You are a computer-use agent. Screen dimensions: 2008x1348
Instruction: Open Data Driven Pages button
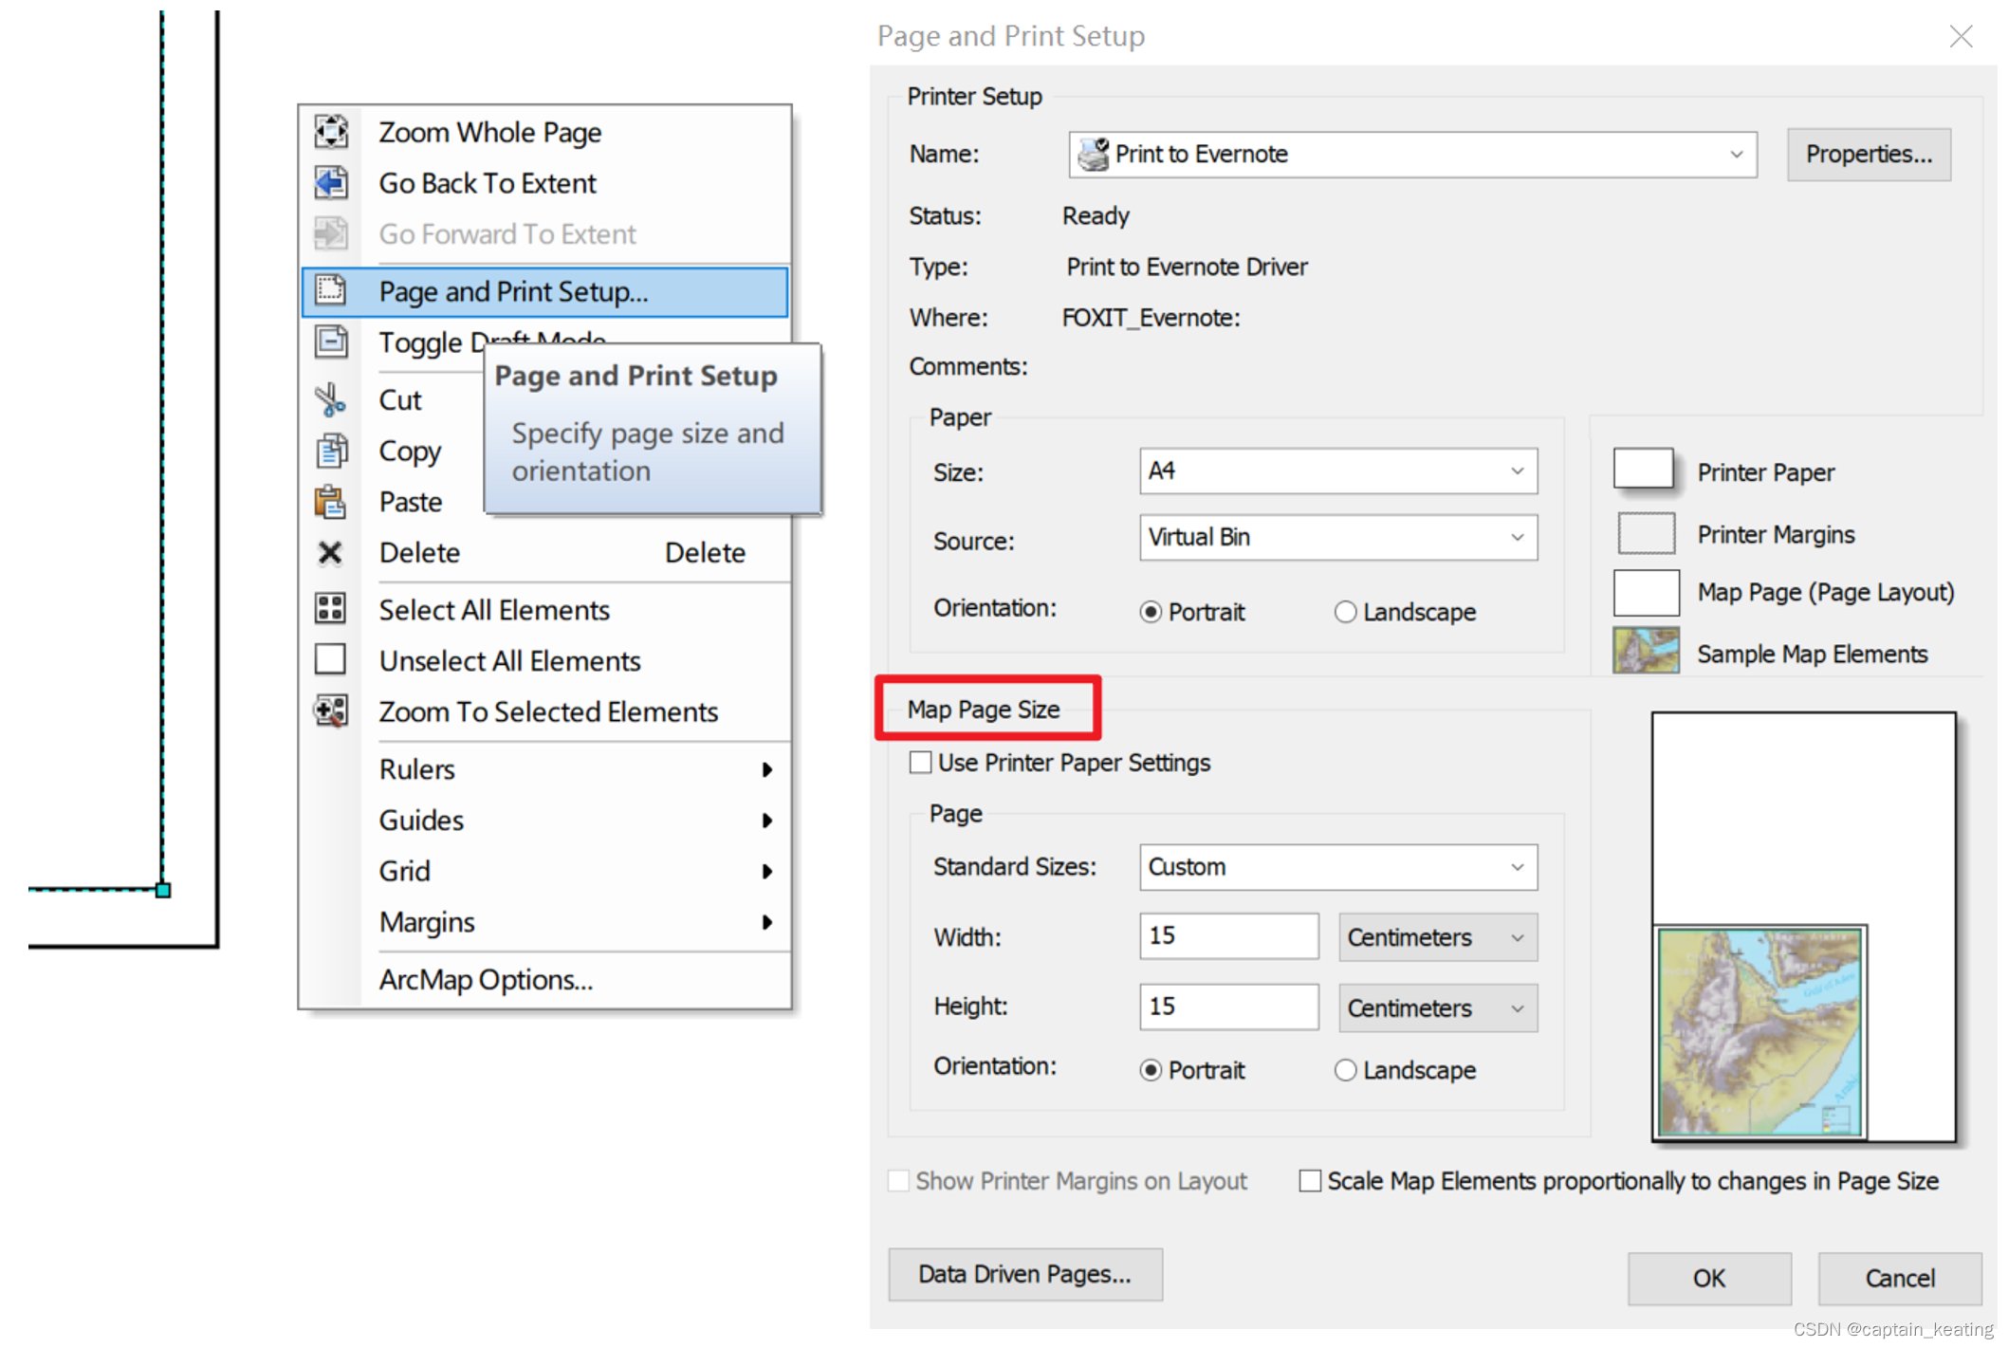[1024, 1274]
